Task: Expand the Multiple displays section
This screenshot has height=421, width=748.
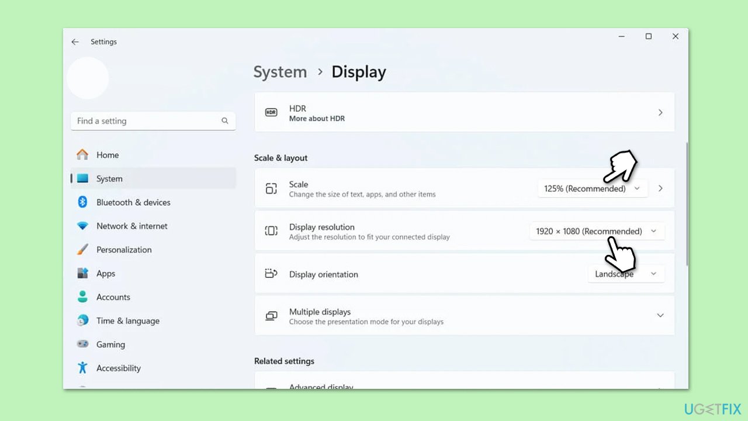Action: [660, 316]
